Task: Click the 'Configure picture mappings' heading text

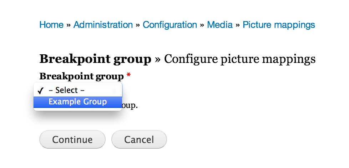Action: pos(240,59)
